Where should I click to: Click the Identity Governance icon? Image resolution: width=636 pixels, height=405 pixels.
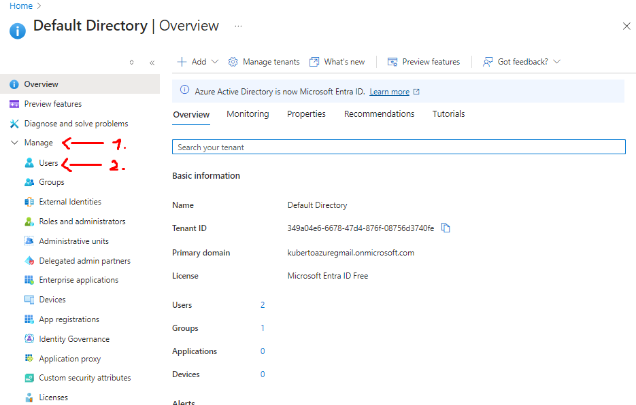coord(29,339)
